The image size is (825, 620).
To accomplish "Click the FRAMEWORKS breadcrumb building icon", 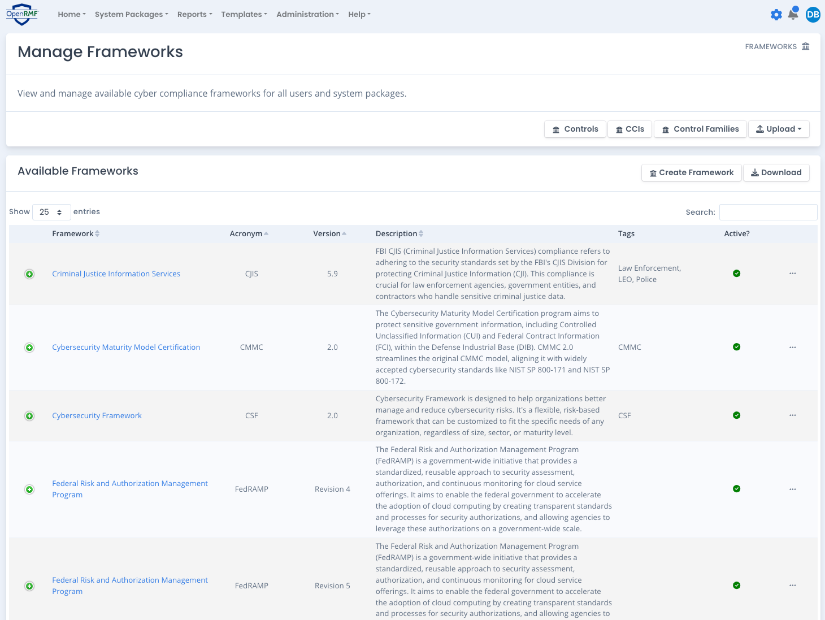I will pyautogui.click(x=806, y=46).
